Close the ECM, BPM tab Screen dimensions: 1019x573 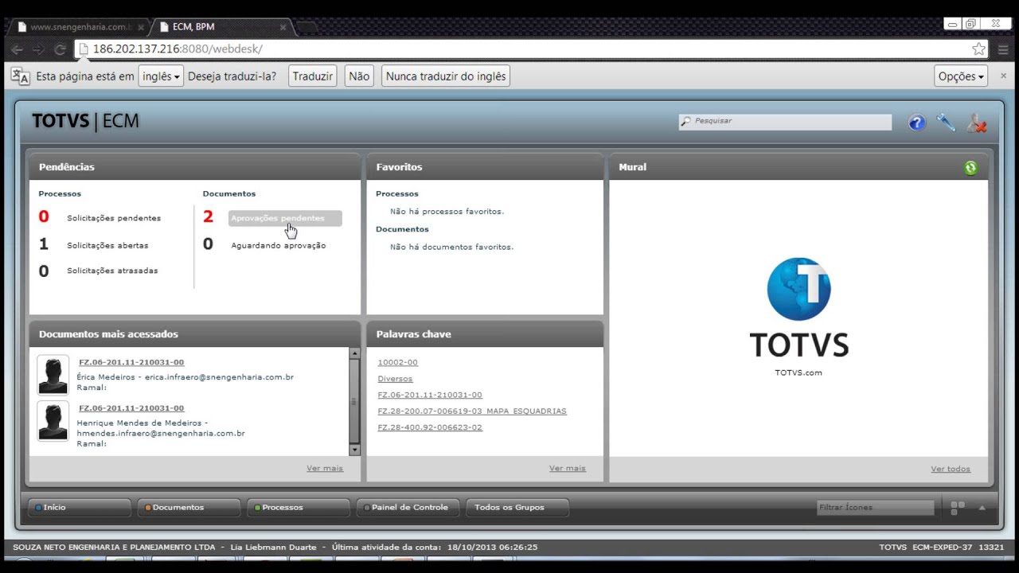pos(283,27)
